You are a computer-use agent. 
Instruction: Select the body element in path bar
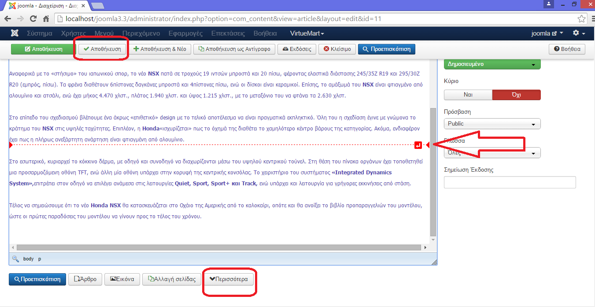(x=29, y=259)
